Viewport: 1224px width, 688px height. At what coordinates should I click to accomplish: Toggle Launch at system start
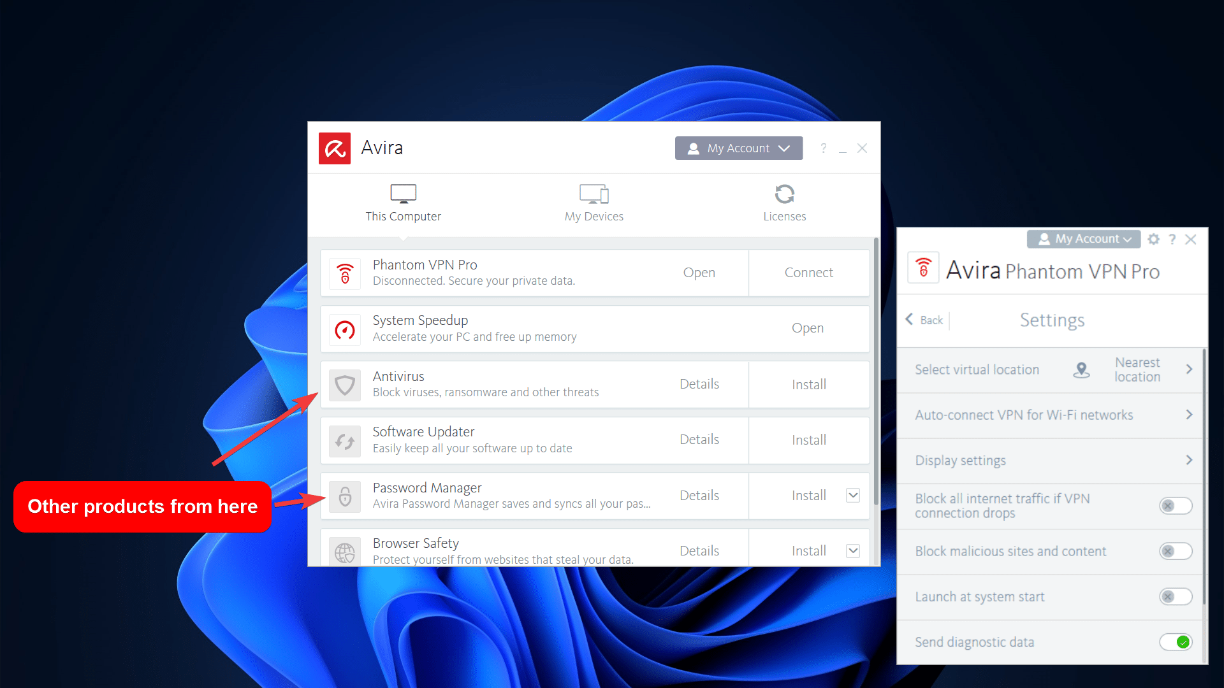(x=1176, y=597)
